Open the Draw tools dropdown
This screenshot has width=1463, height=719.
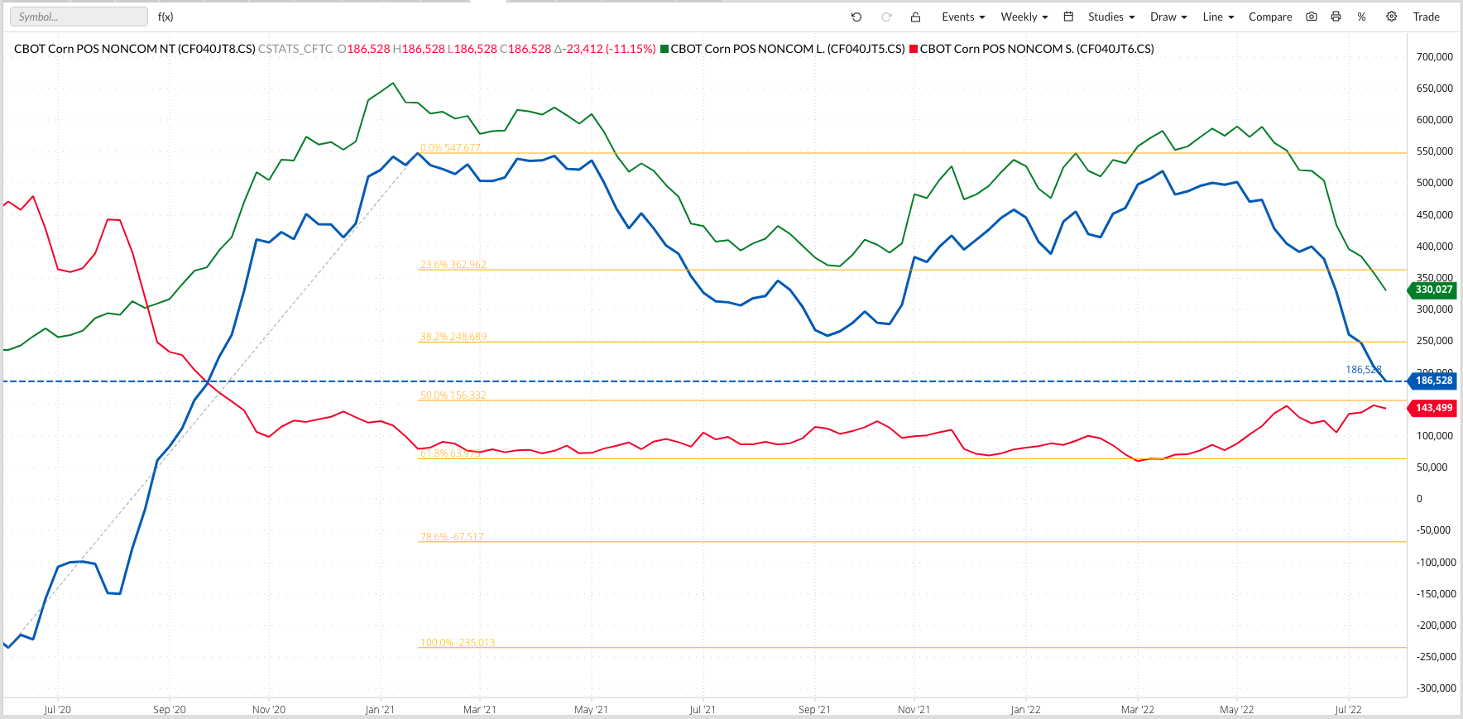click(x=1168, y=17)
